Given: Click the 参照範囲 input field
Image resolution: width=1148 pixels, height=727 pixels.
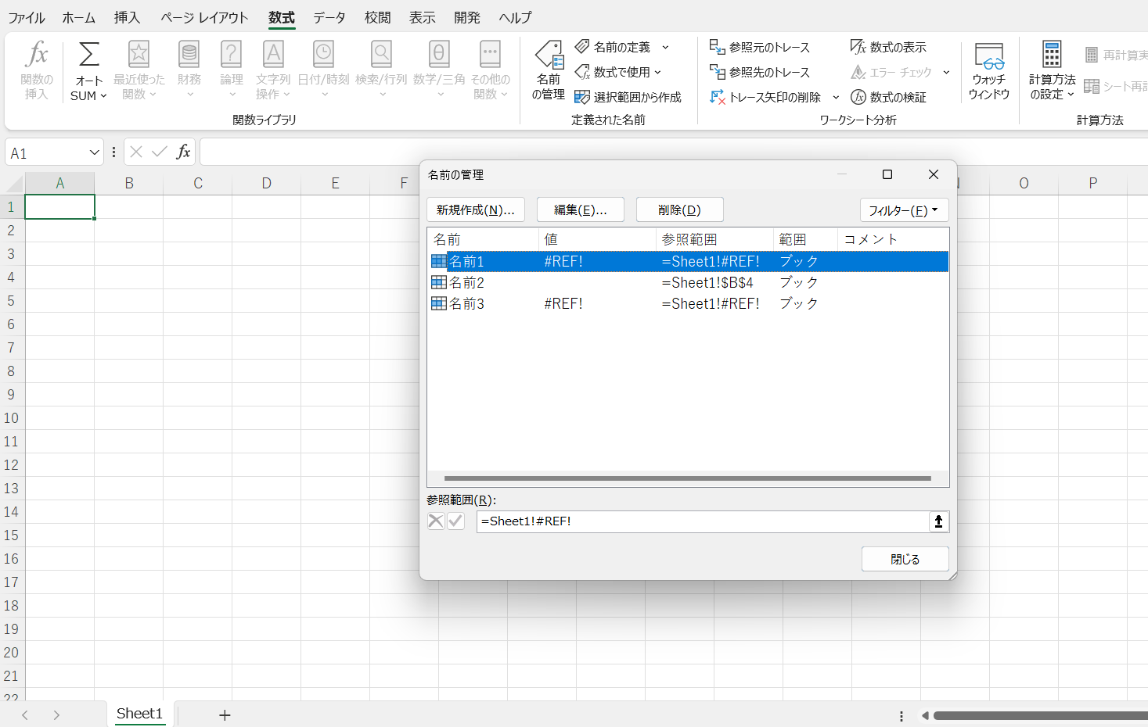Looking at the screenshot, I should point(700,521).
